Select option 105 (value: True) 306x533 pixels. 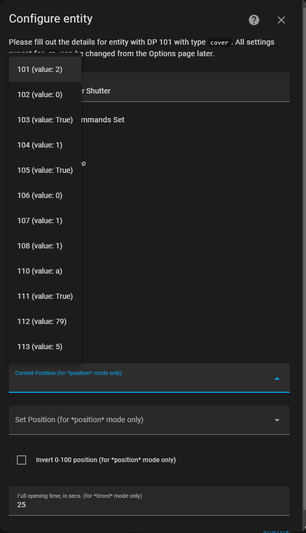click(45, 170)
